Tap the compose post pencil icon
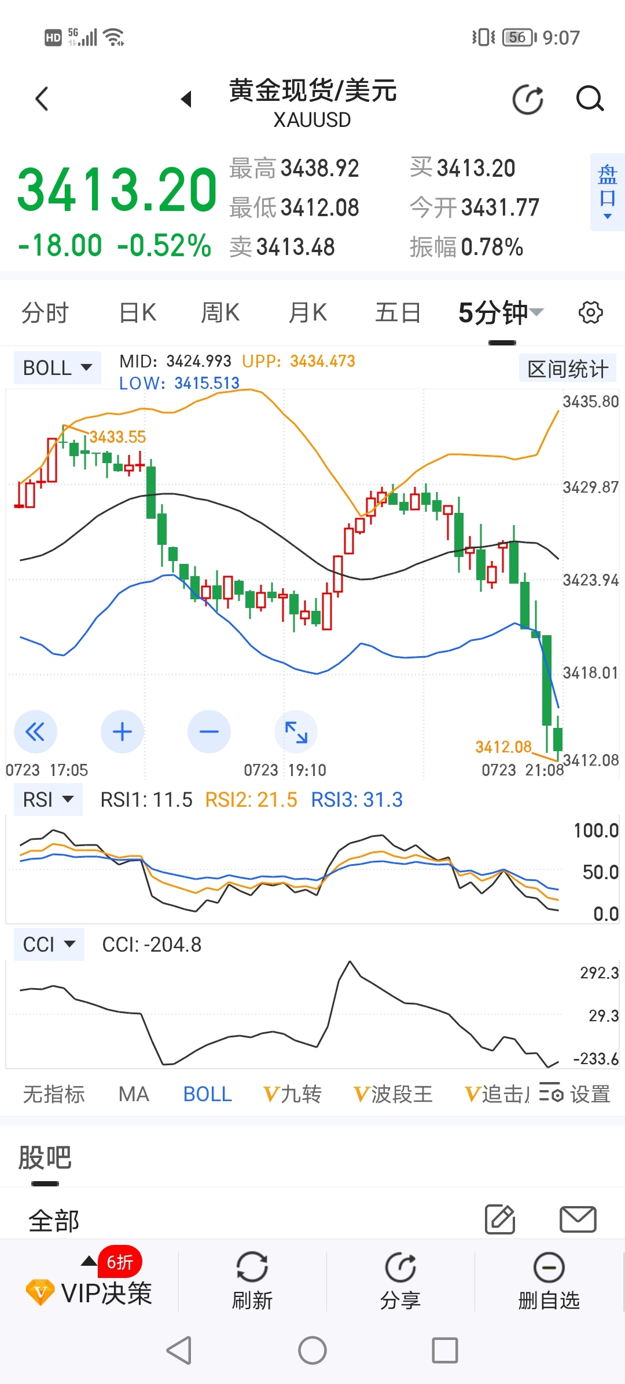 (x=500, y=1219)
